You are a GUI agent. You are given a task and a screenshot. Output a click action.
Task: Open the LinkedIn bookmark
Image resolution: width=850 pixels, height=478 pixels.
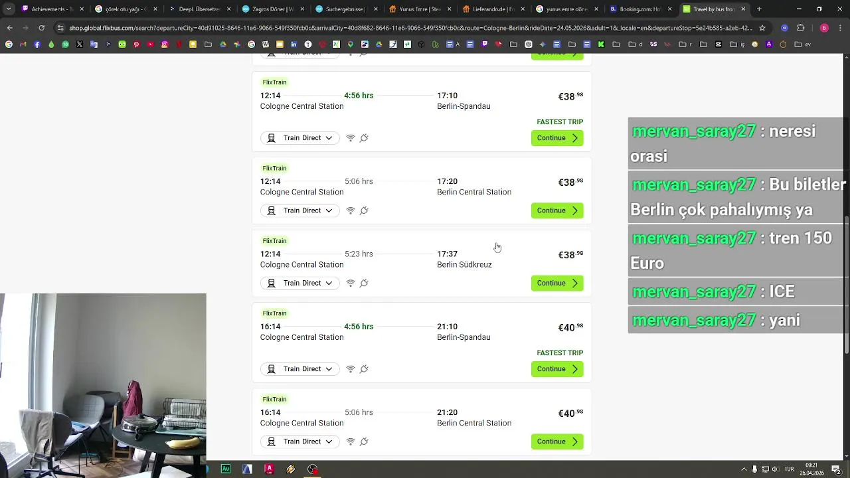point(294,44)
